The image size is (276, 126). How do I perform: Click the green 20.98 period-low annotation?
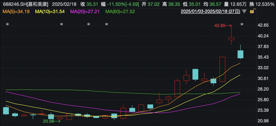click(52, 121)
